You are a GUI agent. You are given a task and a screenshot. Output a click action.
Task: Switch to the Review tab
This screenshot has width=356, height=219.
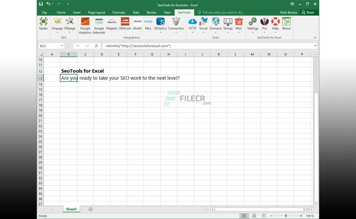[151, 13]
